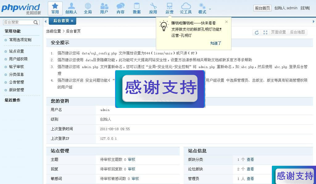Close the 孔明灯 notification popup

tap(227, 22)
